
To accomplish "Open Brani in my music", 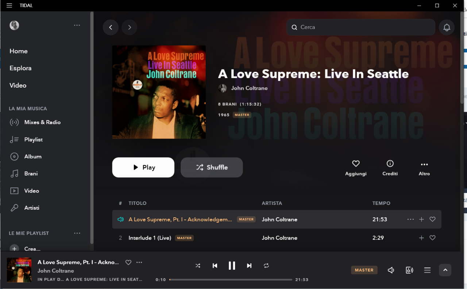I will click(x=31, y=174).
